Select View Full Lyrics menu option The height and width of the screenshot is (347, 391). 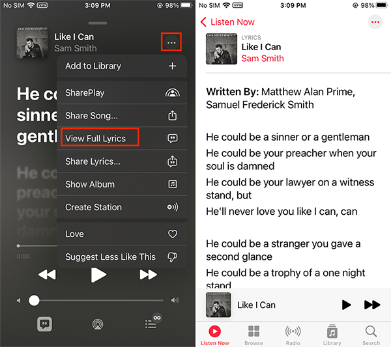click(100, 138)
